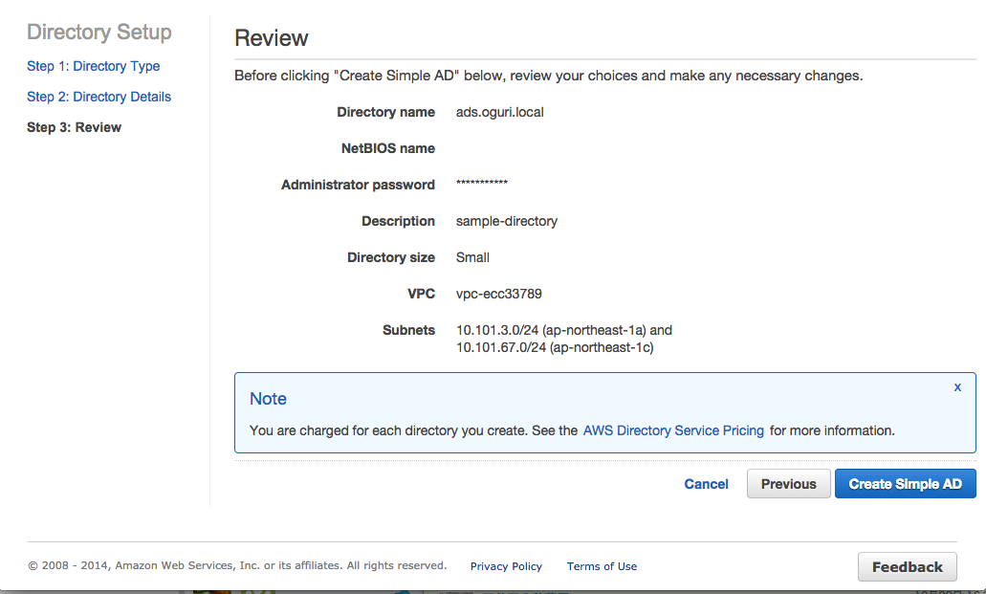Open the Privacy Policy page

point(506,566)
